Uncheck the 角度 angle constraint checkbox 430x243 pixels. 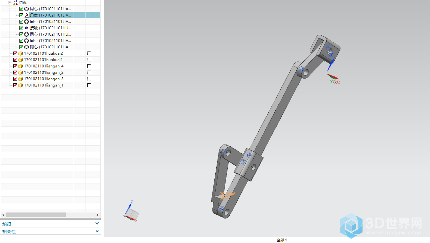coord(21,15)
